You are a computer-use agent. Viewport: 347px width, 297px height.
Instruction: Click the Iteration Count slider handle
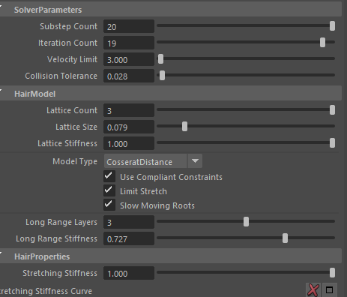[x=322, y=43]
